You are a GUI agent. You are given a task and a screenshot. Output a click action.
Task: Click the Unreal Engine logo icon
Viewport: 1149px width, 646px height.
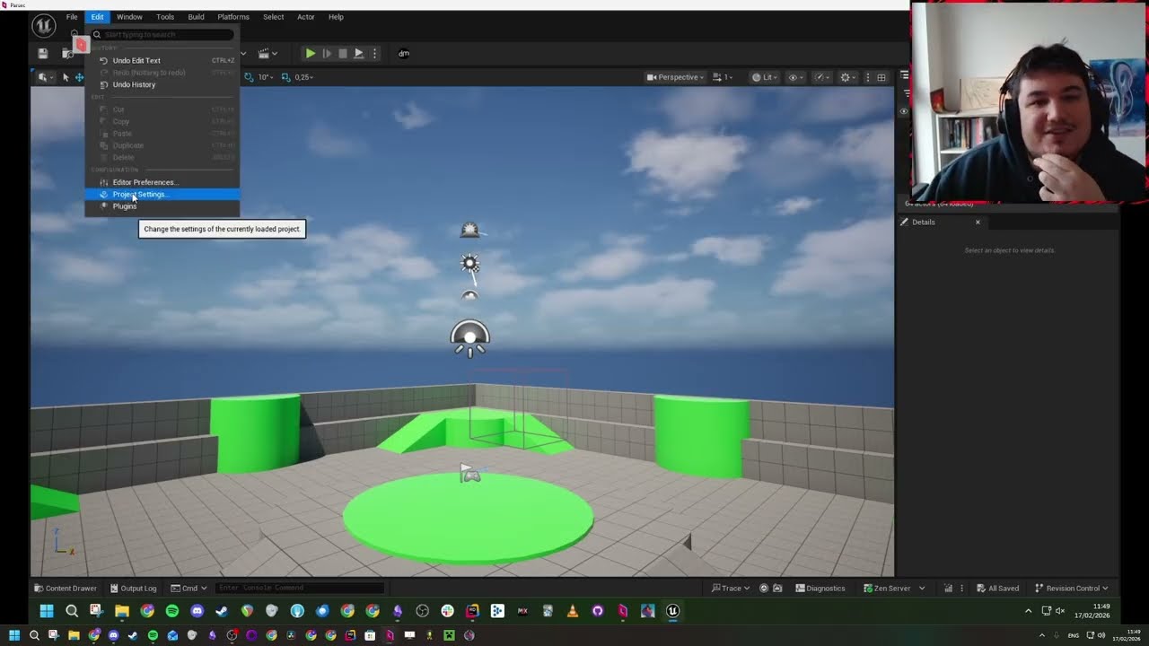(43, 26)
